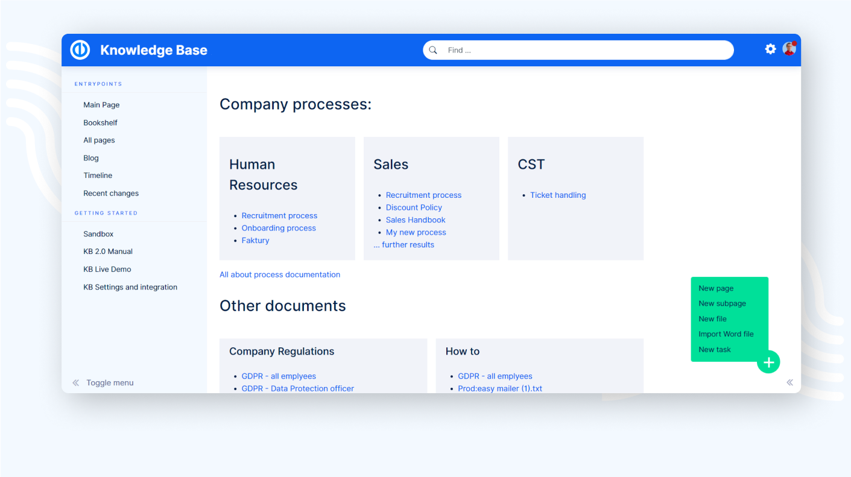Viewport: 851px width, 477px height.
Task: Select New task in the menu
Action: pyautogui.click(x=714, y=350)
